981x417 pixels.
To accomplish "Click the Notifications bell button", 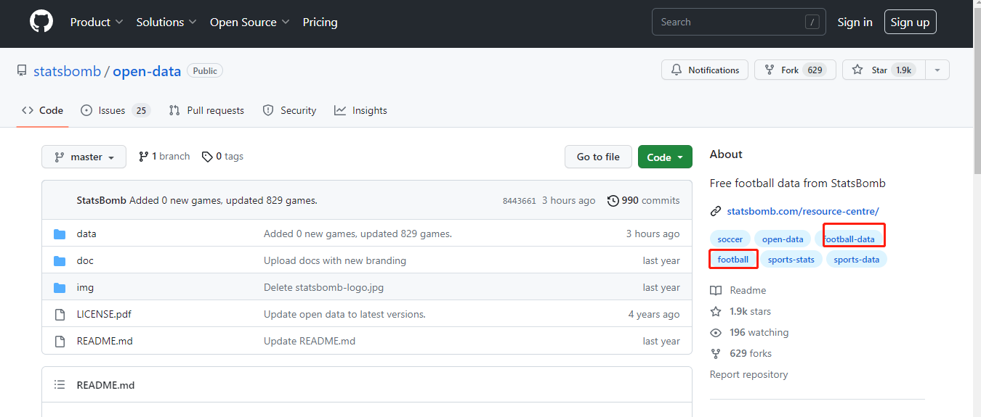I will 704,70.
